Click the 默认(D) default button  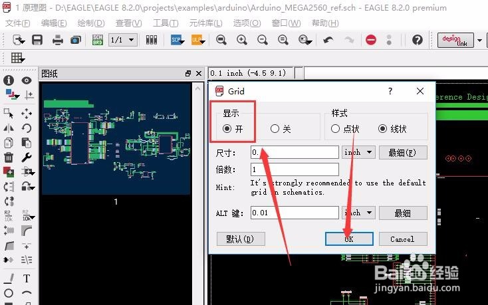[x=241, y=239]
